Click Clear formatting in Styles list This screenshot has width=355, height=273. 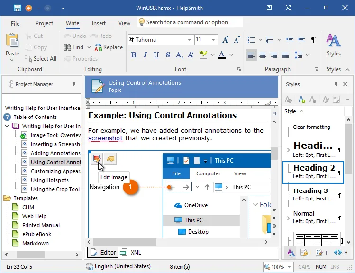tap(311, 127)
